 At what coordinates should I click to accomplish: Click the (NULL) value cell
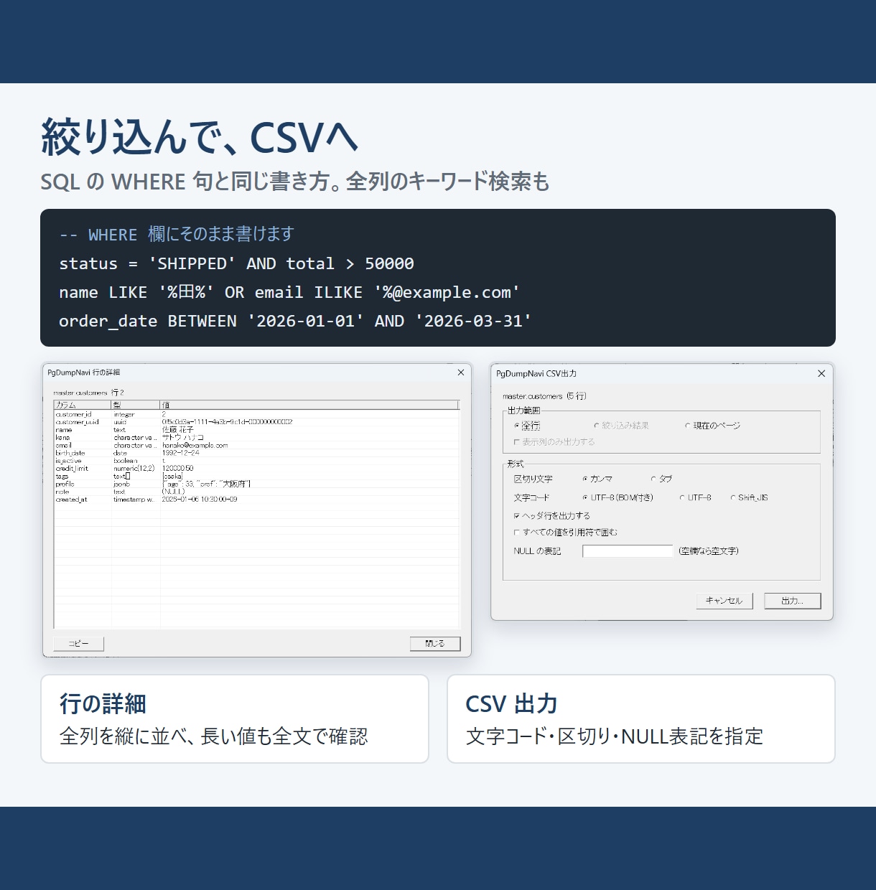pyautogui.click(x=173, y=492)
